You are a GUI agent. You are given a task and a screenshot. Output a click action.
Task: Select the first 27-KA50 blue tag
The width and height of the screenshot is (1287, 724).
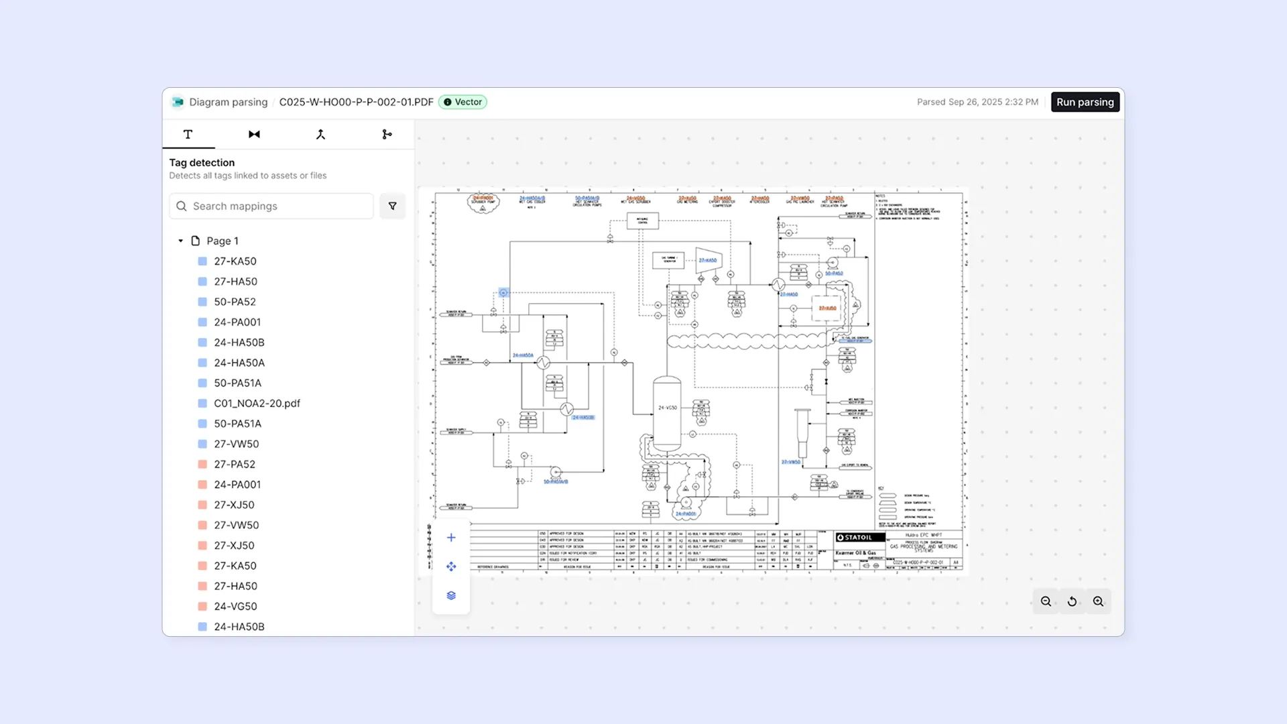(x=235, y=261)
